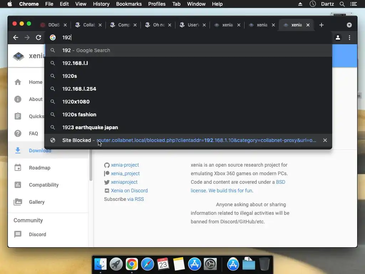Select the 1920s suggestion
This screenshot has width=365, height=274.
(188, 76)
